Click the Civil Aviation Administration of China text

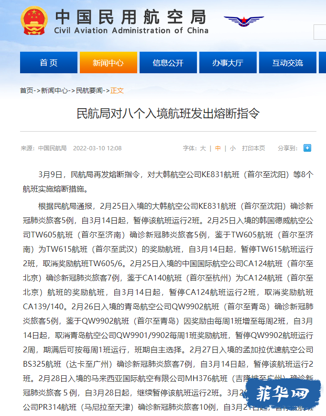(x=131, y=31)
